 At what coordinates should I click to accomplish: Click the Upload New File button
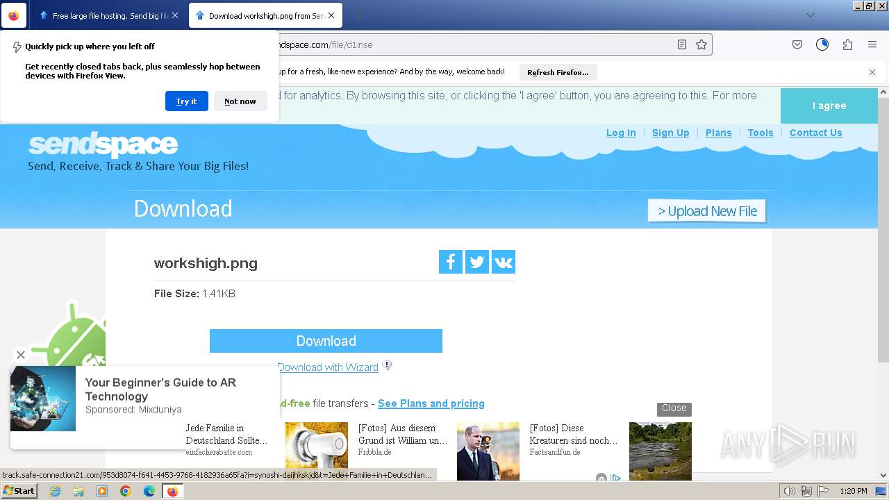pos(707,211)
